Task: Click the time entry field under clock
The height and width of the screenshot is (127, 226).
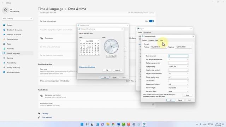Action: (111, 56)
